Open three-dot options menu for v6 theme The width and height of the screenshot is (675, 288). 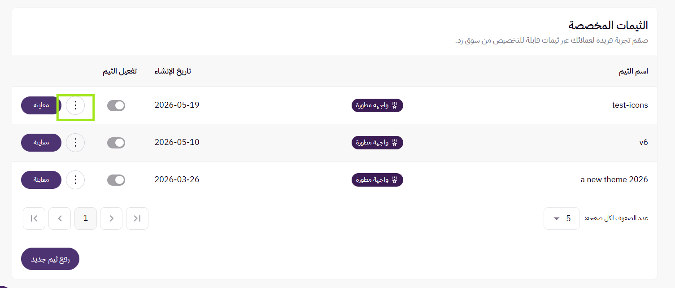pos(75,143)
